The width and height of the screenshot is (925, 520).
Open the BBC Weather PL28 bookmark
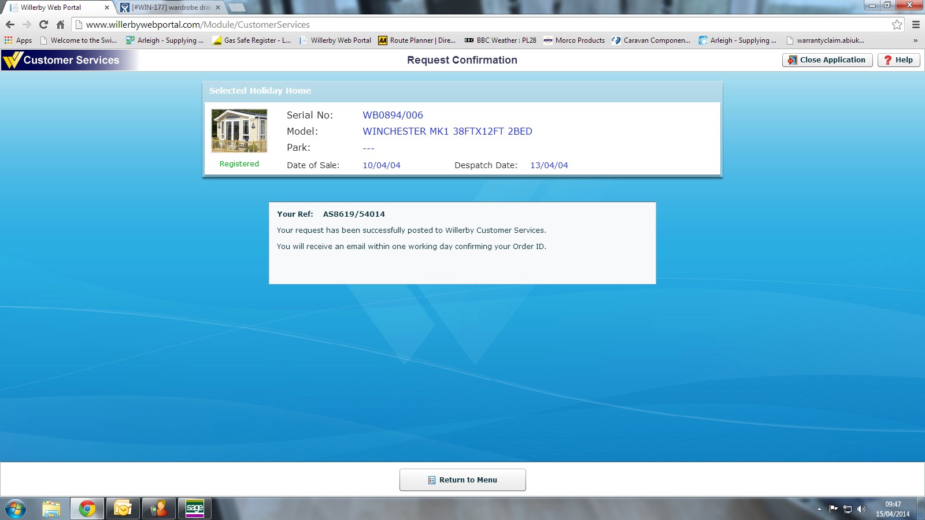point(501,40)
